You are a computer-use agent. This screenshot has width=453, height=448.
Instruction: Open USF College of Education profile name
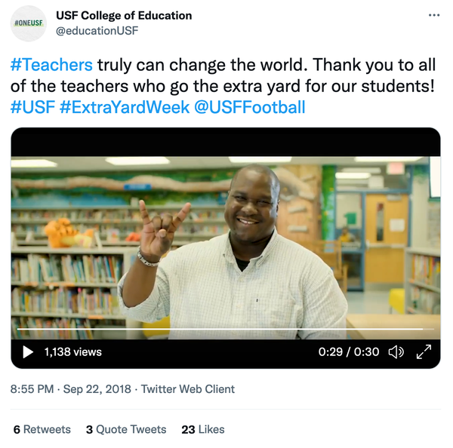pos(124,15)
